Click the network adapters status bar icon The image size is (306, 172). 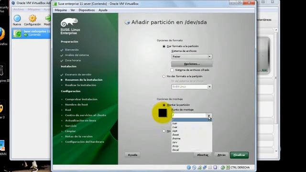pos(205,168)
